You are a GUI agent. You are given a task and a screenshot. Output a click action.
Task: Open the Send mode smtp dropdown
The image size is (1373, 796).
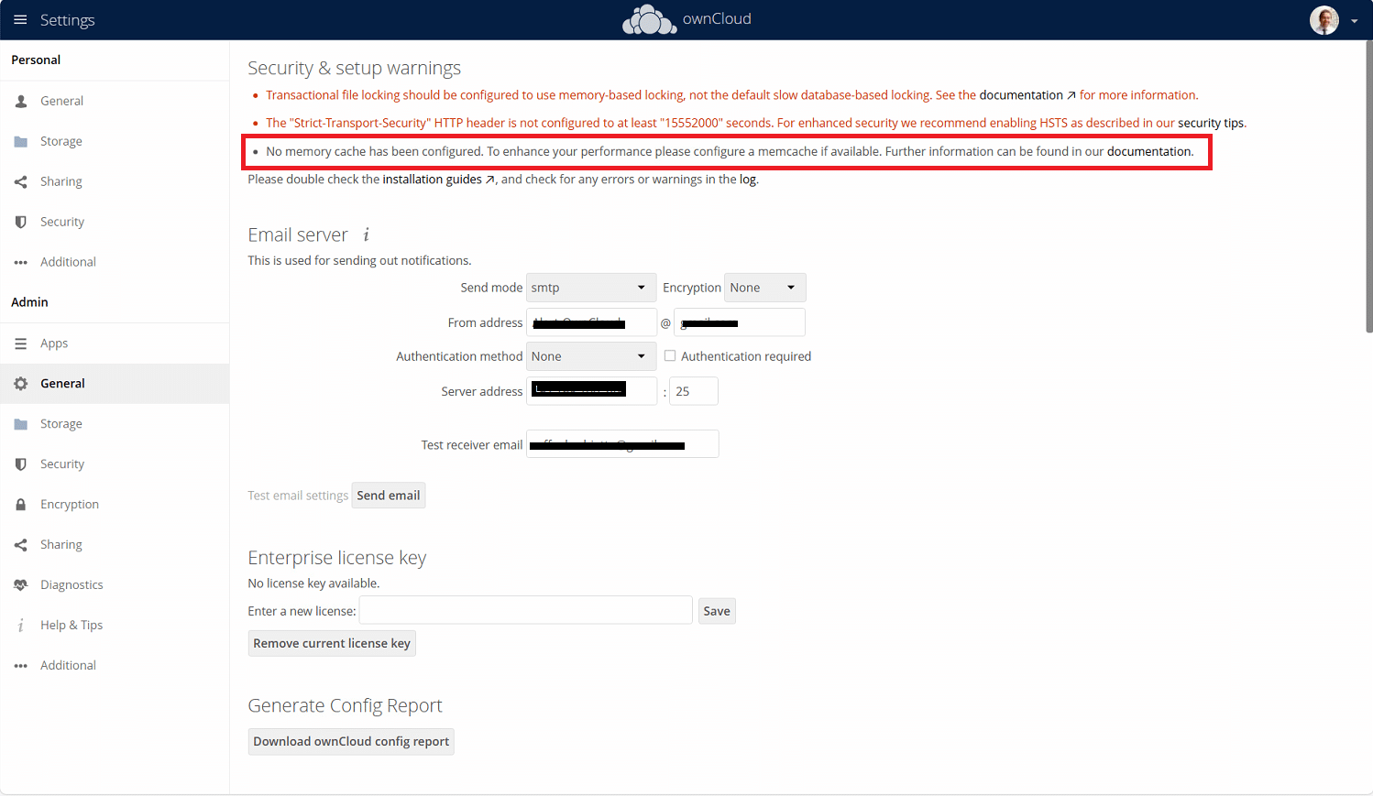[591, 288]
